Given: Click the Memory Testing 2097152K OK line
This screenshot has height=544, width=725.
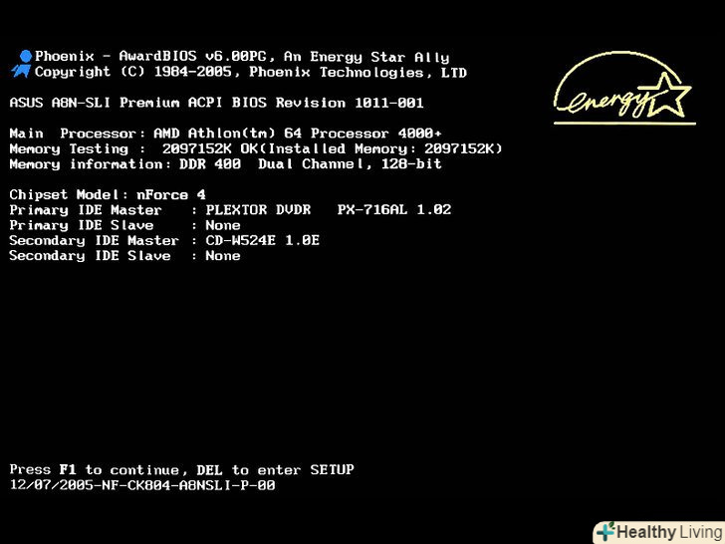Looking at the screenshot, I should pos(256,149).
